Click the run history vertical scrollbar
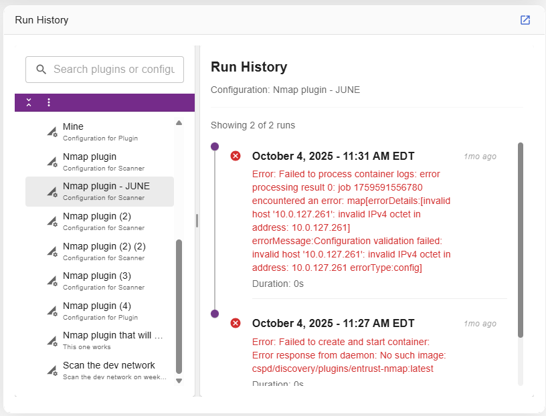The width and height of the screenshot is (546, 416). pyautogui.click(x=521, y=241)
